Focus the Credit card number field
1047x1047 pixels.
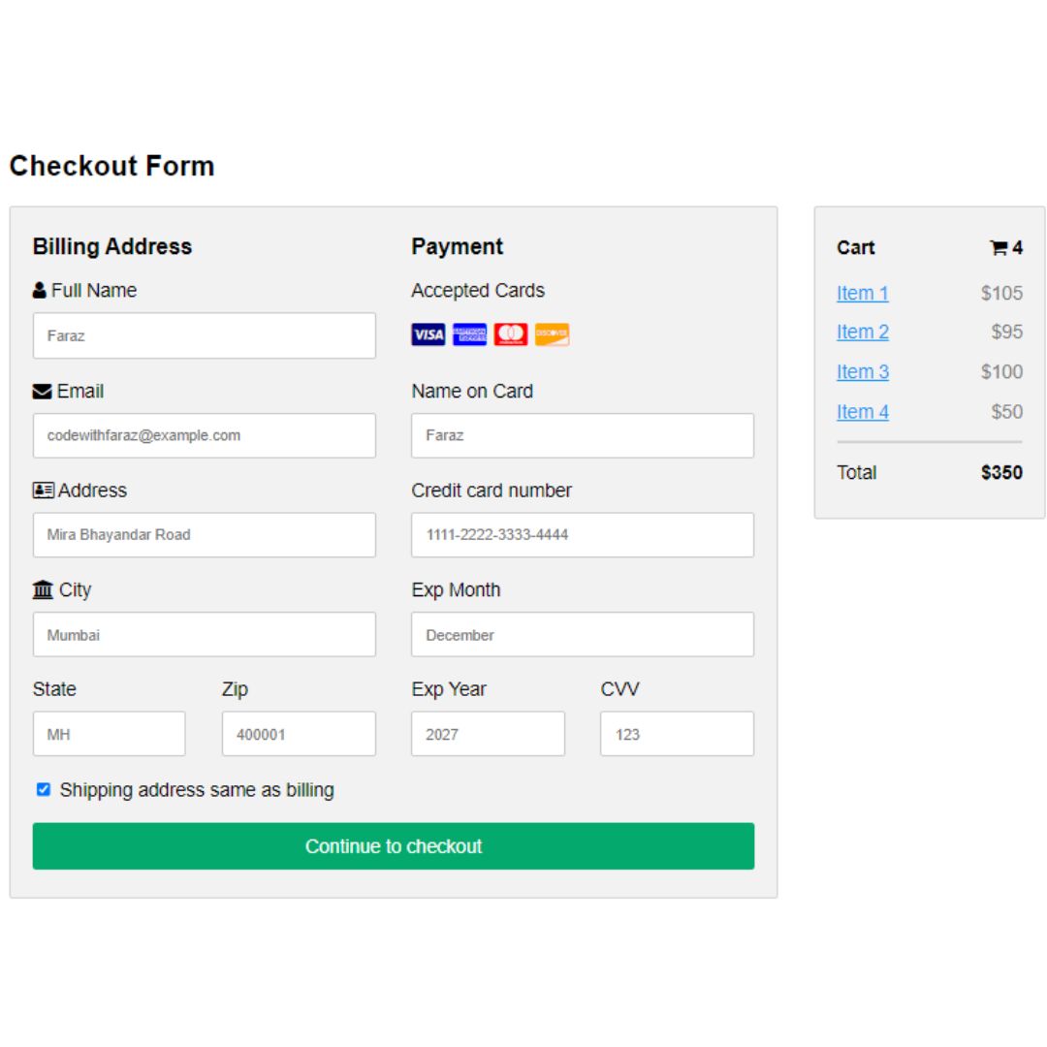coord(583,535)
